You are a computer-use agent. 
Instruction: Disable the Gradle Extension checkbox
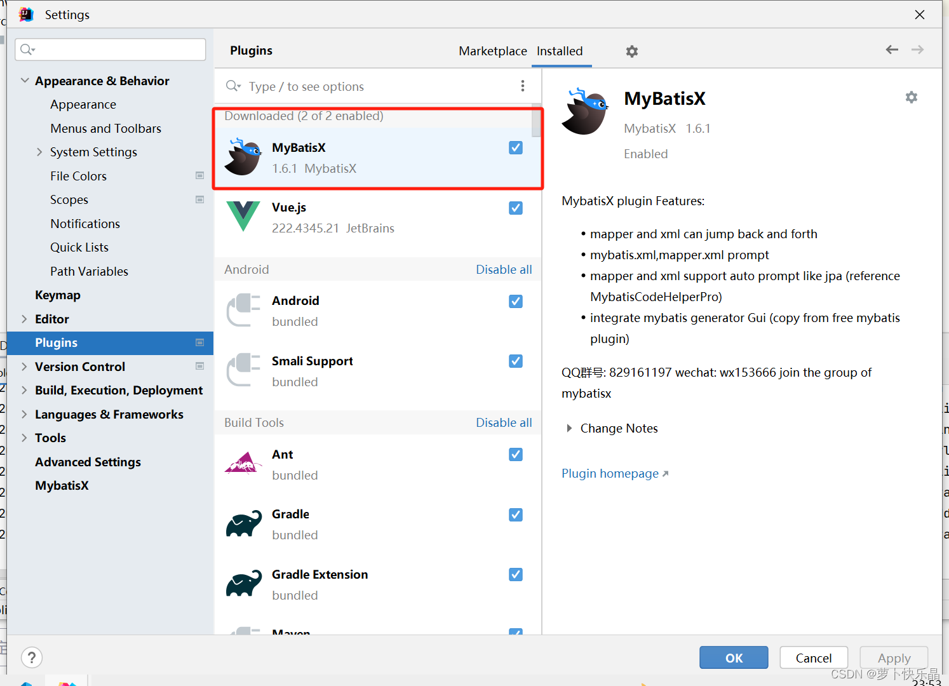pyautogui.click(x=516, y=574)
